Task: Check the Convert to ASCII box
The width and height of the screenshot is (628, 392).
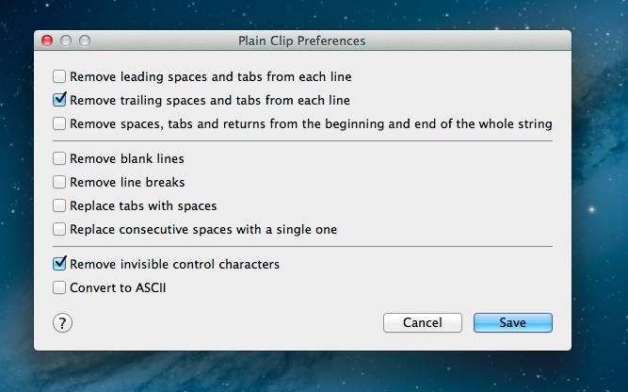Action: (x=60, y=288)
